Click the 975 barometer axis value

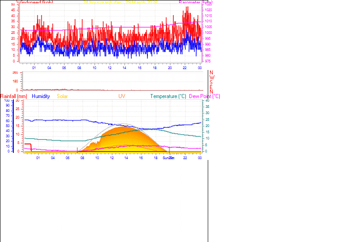point(207,61)
